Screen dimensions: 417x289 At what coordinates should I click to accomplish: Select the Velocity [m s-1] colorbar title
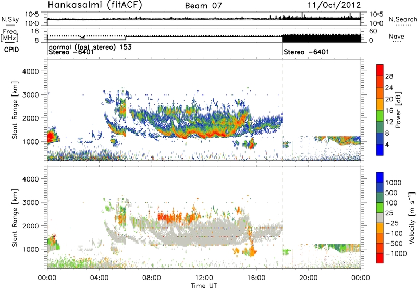pos(412,218)
